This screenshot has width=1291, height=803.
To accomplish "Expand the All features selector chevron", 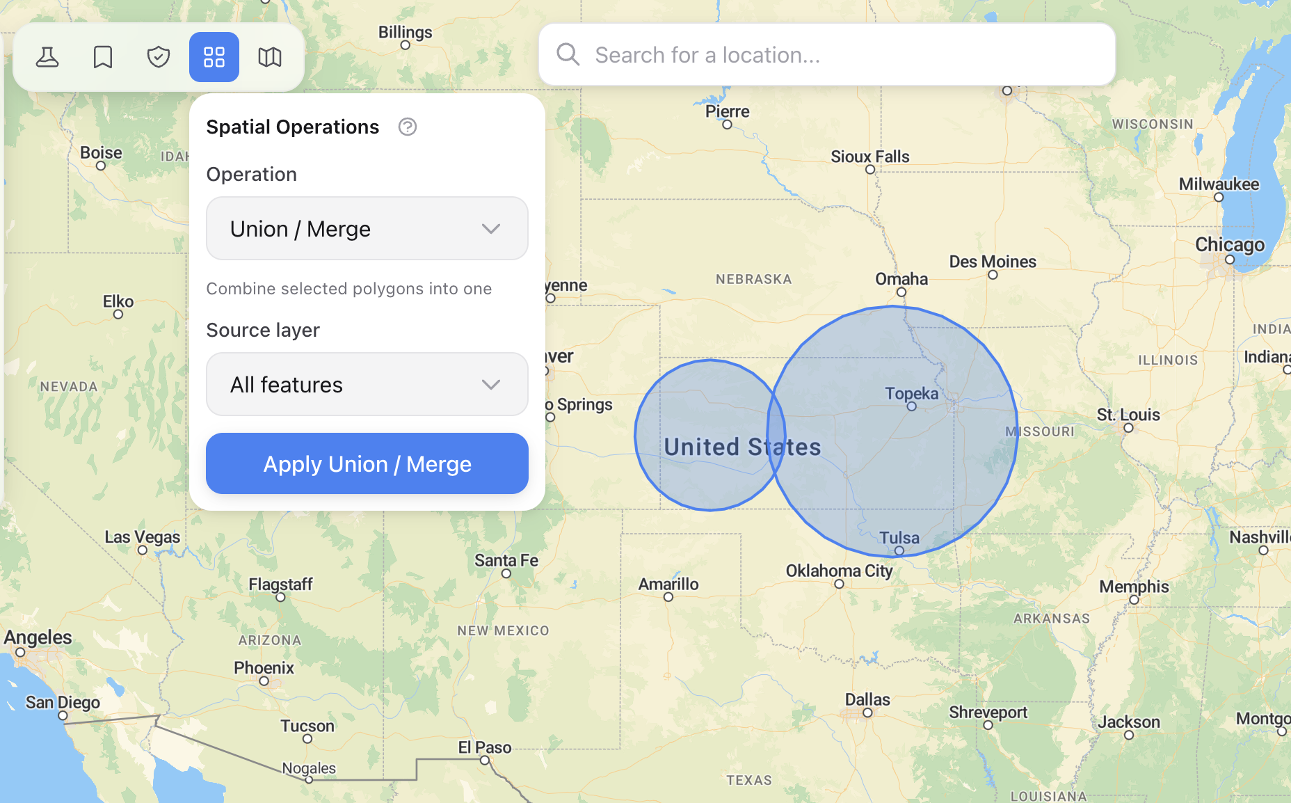I will (x=492, y=384).
